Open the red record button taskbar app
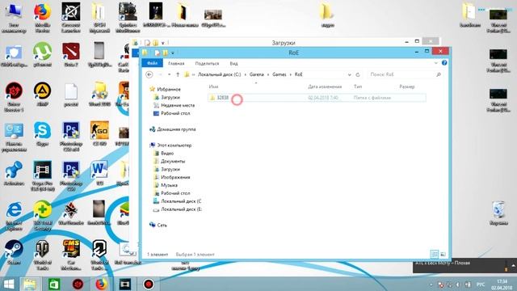Screen dimensions: 517x291 (149, 284)
